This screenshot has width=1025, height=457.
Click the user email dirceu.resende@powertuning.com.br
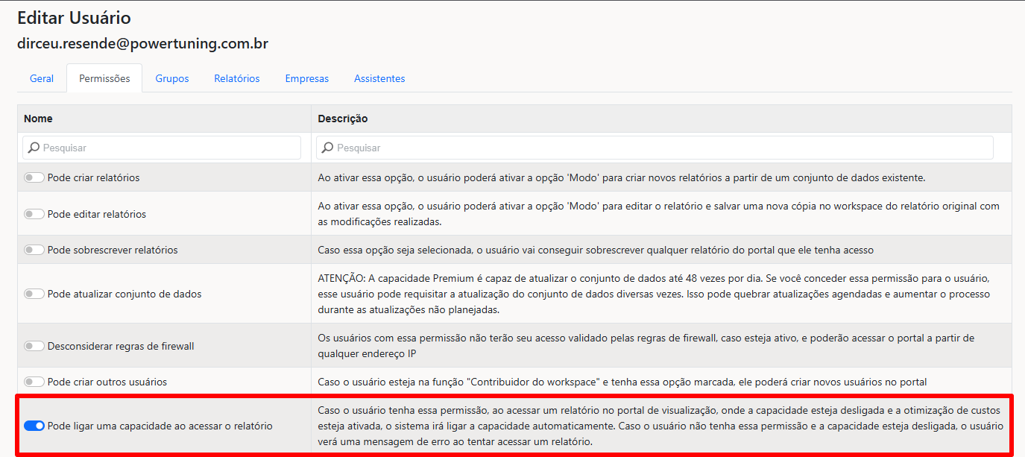point(142,44)
